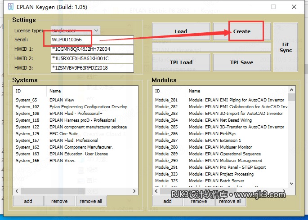Click the Serial input field
Viewport: 308px width, 220px height.
coord(92,40)
